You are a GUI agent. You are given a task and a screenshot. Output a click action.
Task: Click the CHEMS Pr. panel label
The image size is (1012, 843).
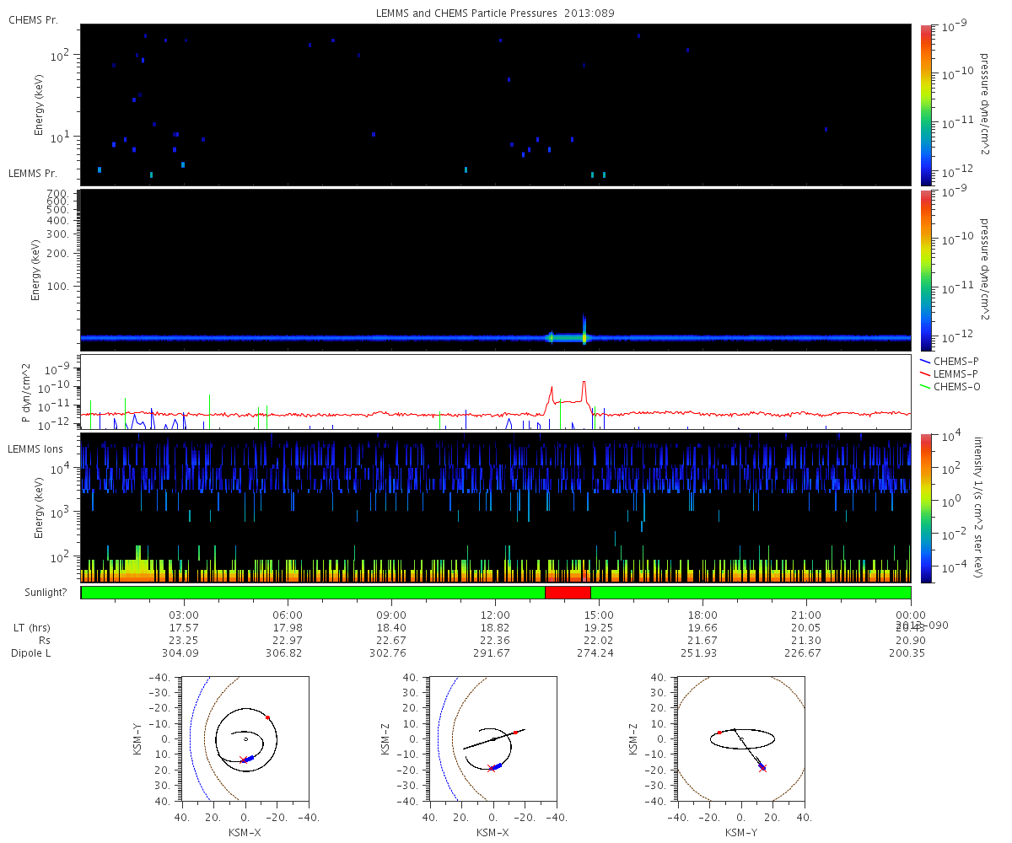click(33, 19)
